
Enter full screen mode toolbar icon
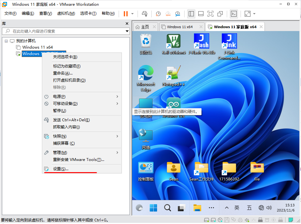pos(210,14)
